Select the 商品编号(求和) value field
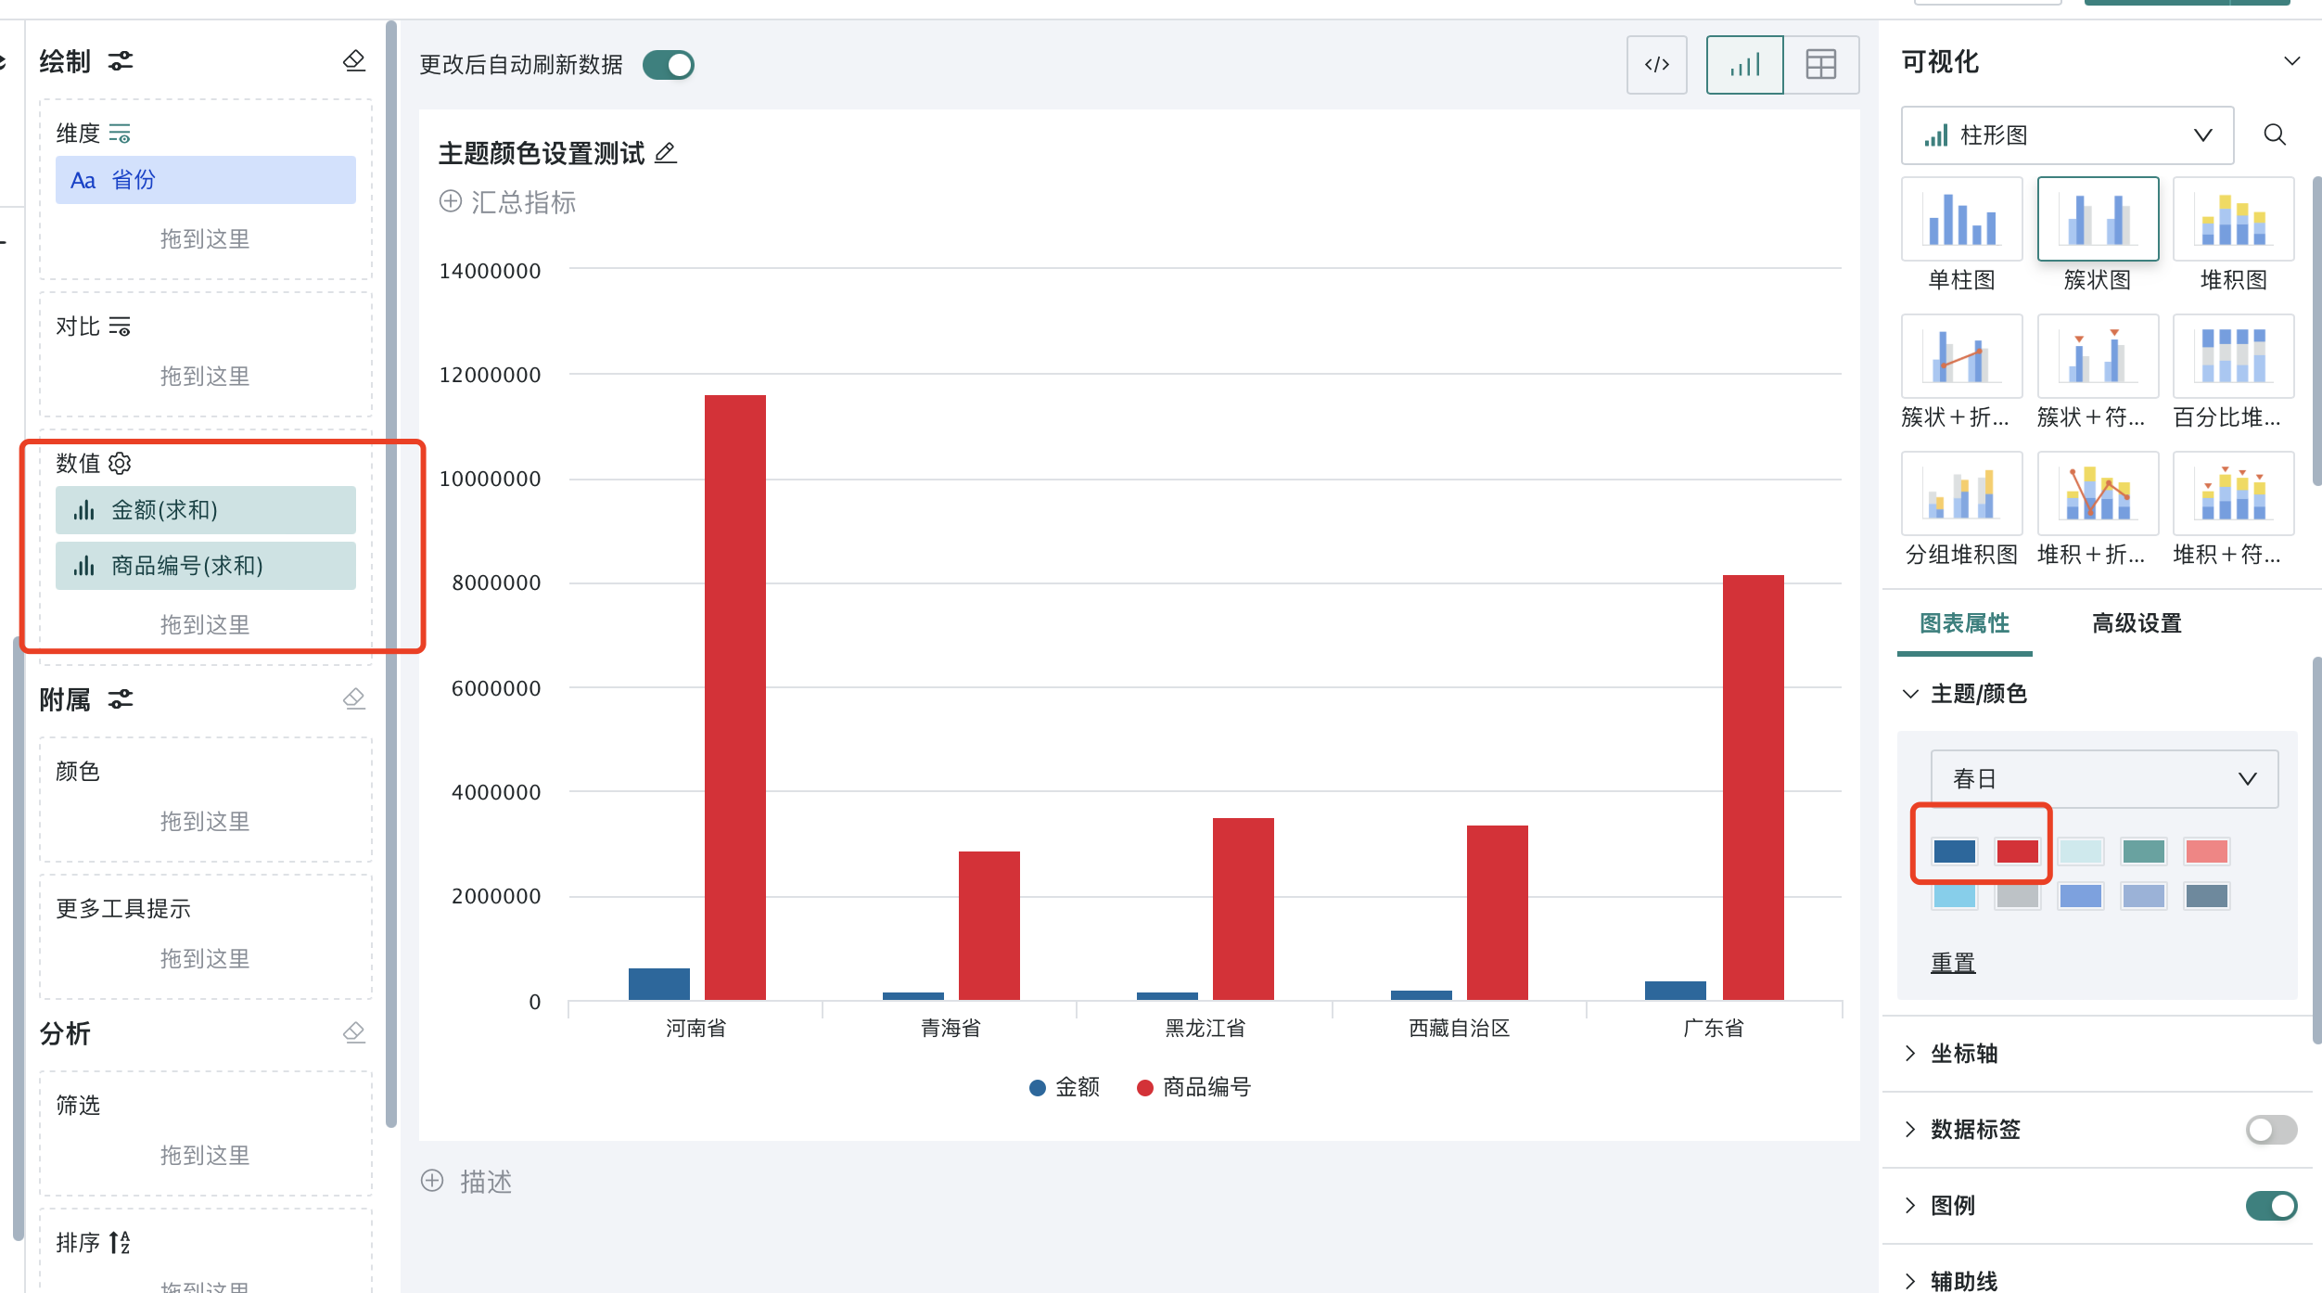 tap(206, 566)
